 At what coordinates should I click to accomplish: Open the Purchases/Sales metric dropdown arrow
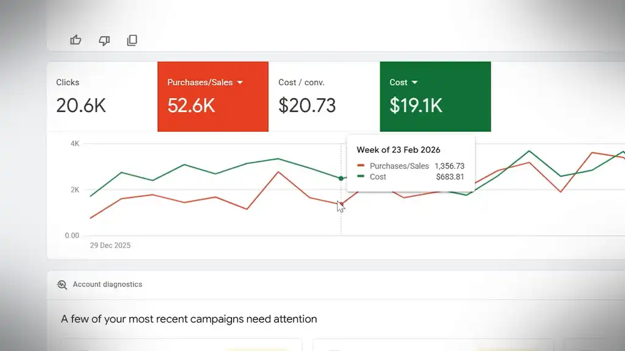coord(240,82)
